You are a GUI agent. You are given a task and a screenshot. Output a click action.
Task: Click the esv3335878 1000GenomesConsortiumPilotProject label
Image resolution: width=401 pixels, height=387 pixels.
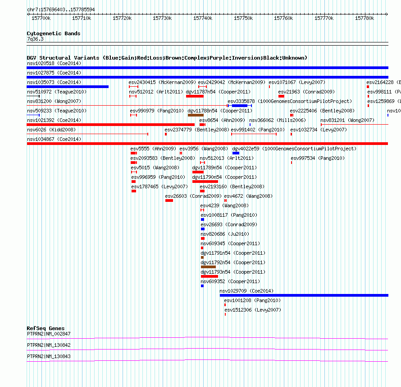[290, 101]
